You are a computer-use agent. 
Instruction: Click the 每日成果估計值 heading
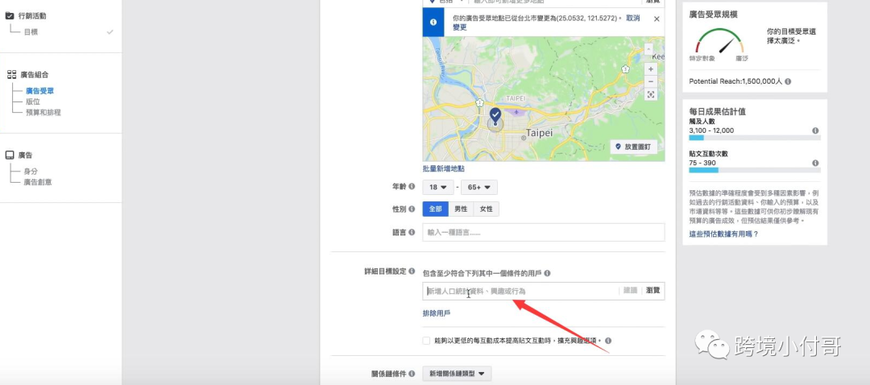point(718,111)
